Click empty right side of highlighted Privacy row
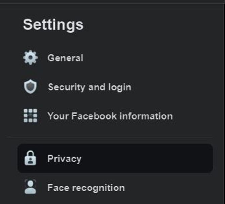 [168, 158]
